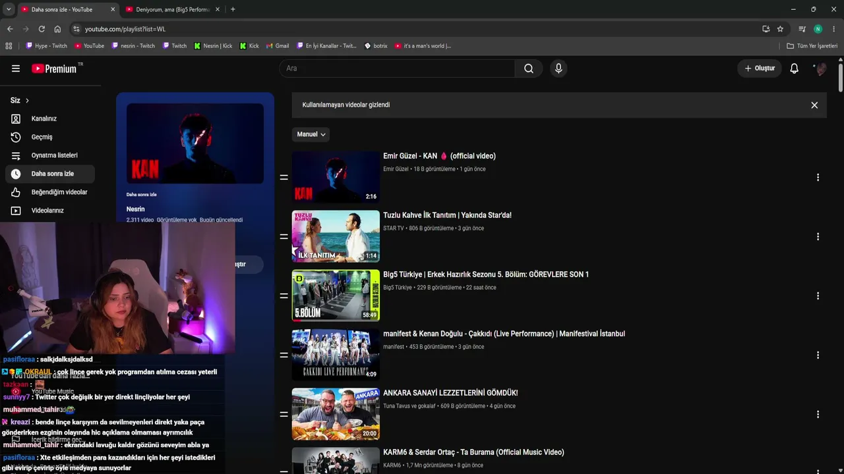Open the KARM6 & Serdar Ortaç video title
Image resolution: width=844 pixels, height=474 pixels.
click(473, 452)
